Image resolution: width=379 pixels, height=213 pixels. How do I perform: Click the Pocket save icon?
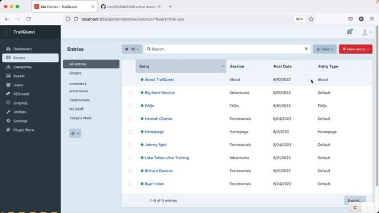click(351, 19)
